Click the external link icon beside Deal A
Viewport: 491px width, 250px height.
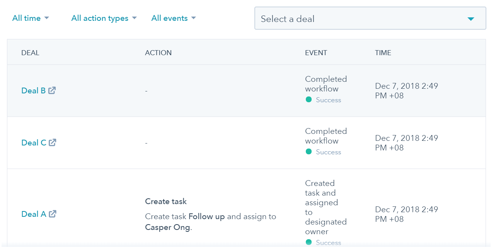tap(53, 214)
